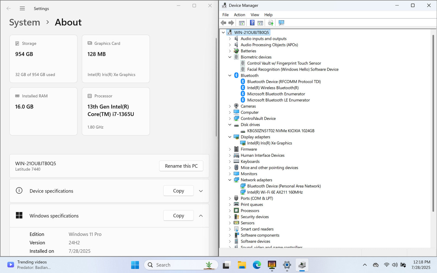
Task: Click the Rename this PC button
Action: click(181, 166)
